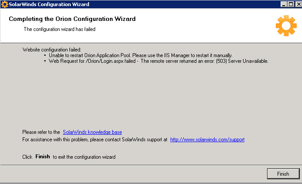Viewport: 302px width, 184px height.
Task: Click the to exit the configuration wizard text
Action: coord(84,157)
